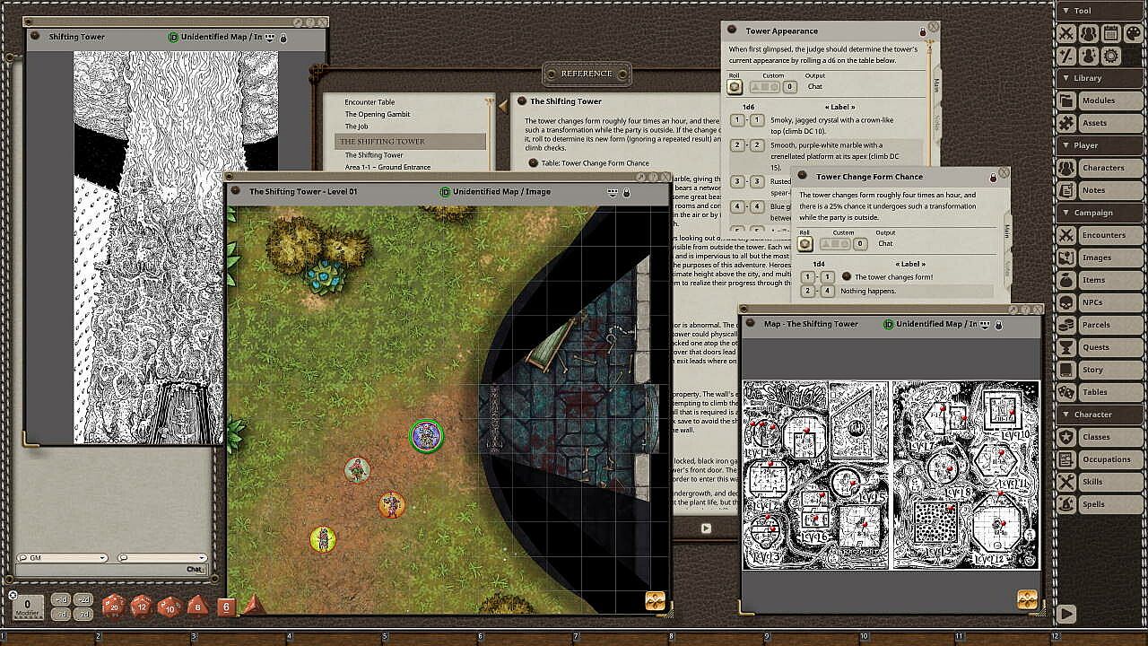Open the options gear icon
Screen dimensions: 1148x646
1110,56
